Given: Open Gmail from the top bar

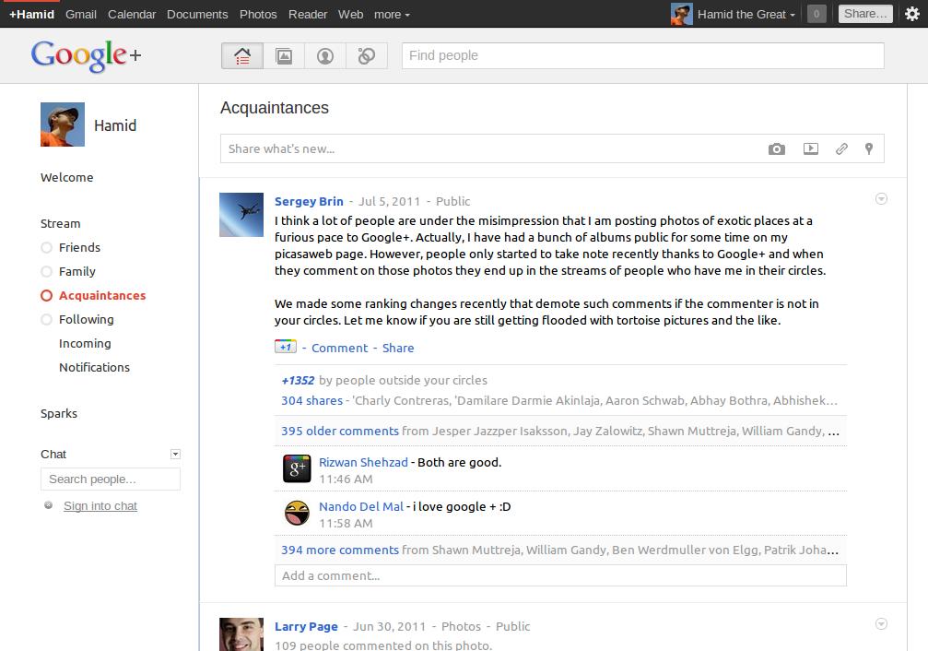Looking at the screenshot, I should tap(81, 14).
